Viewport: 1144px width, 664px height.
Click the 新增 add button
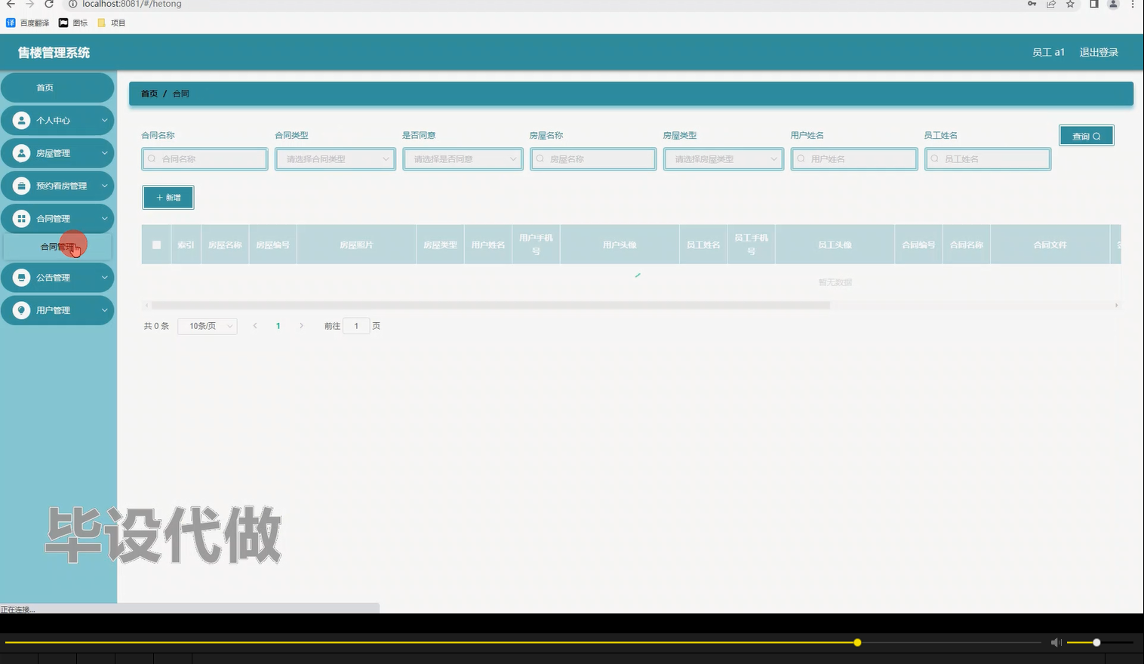coord(168,198)
